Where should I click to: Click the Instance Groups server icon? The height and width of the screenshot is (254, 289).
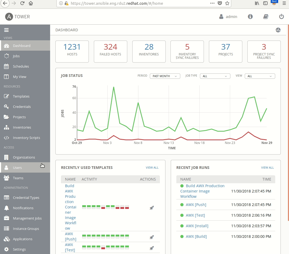pos(6,229)
